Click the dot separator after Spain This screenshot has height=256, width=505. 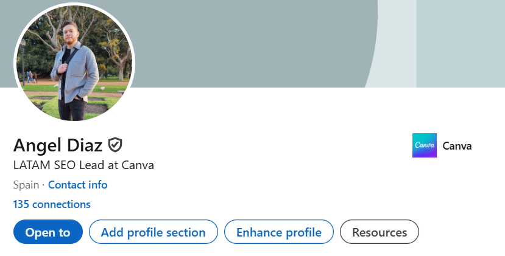click(43, 185)
